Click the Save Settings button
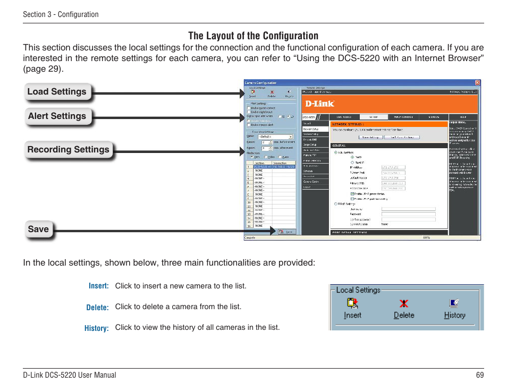This screenshot has height=392, width=507. (x=370, y=138)
